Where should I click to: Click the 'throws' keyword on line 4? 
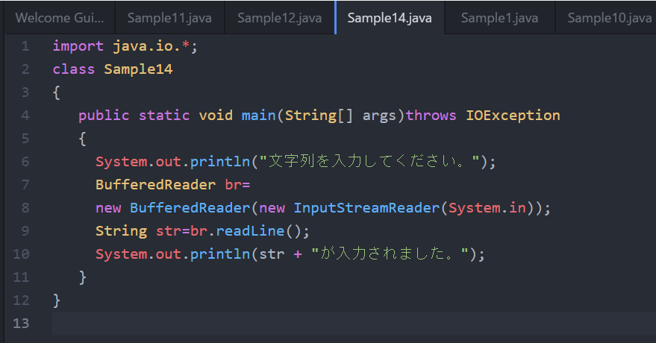pyautogui.click(x=431, y=116)
